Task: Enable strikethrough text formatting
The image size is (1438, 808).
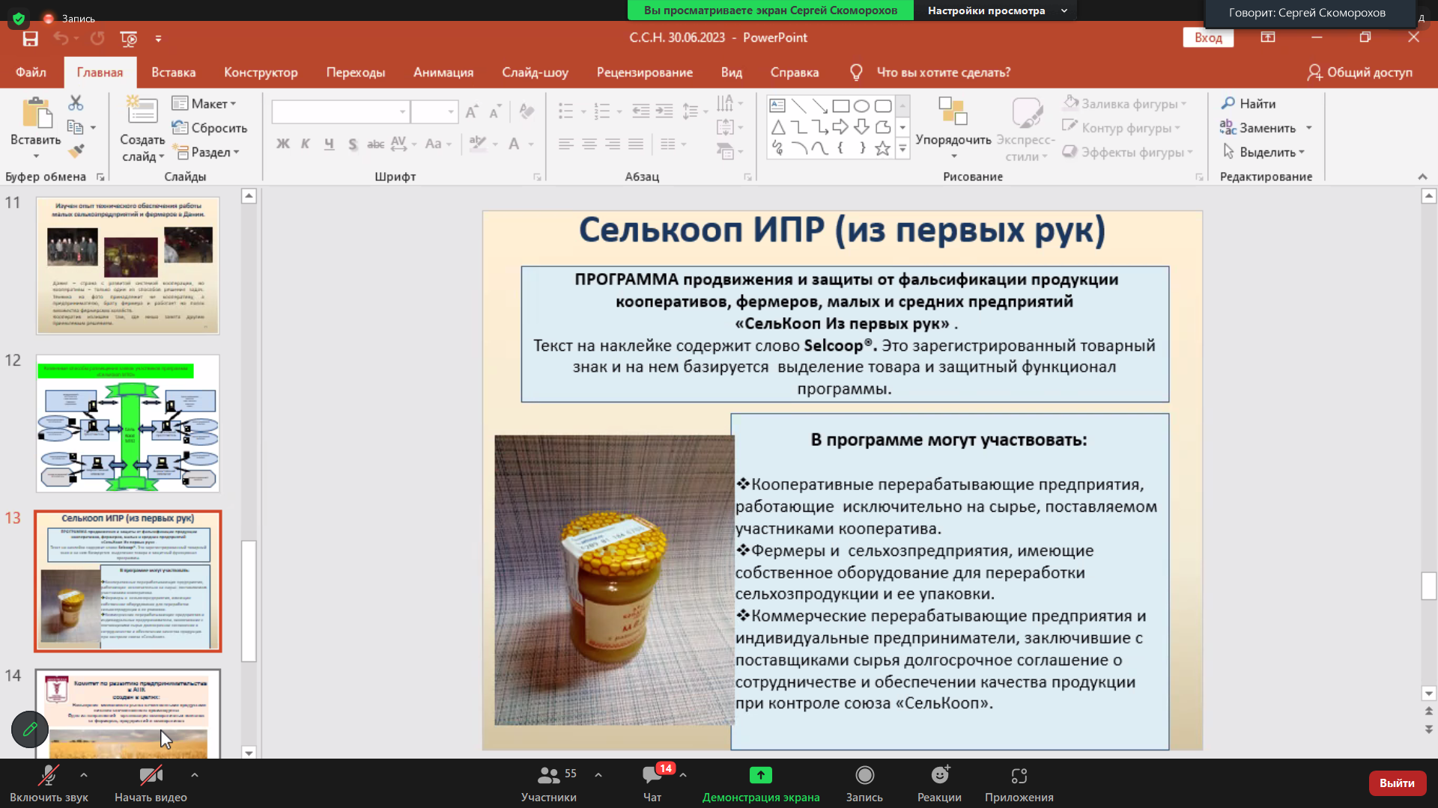Action: (376, 144)
